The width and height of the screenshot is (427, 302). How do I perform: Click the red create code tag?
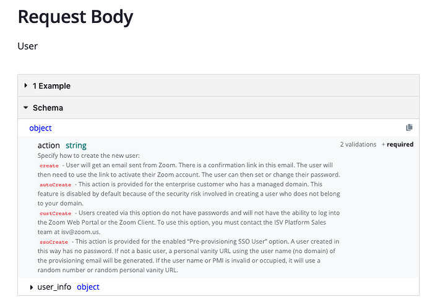[49, 166]
